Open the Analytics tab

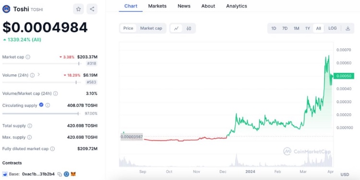tap(237, 6)
